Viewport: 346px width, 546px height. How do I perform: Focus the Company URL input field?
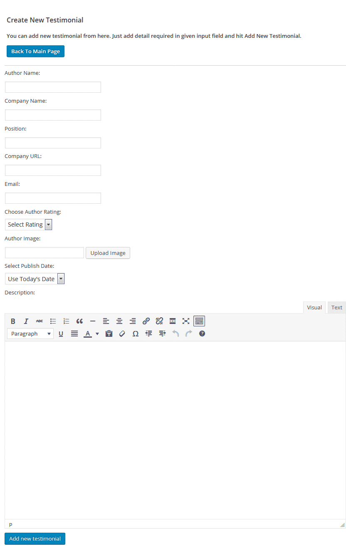(53, 170)
